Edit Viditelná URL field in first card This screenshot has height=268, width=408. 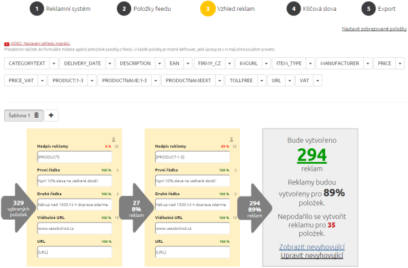tap(74, 229)
